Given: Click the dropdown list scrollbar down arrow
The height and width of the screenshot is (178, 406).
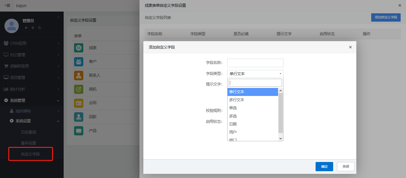Looking at the screenshot, I should click(x=280, y=138).
